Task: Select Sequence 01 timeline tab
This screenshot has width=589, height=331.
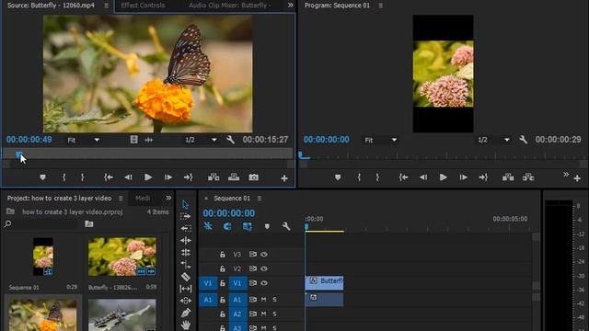Action: pos(232,198)
